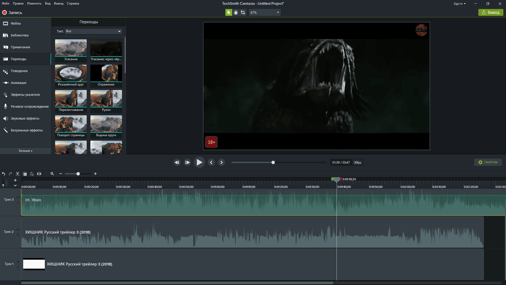
Task: Select the Искажённый круг transition
Action: pyautogui.click(x=71, y=76)
